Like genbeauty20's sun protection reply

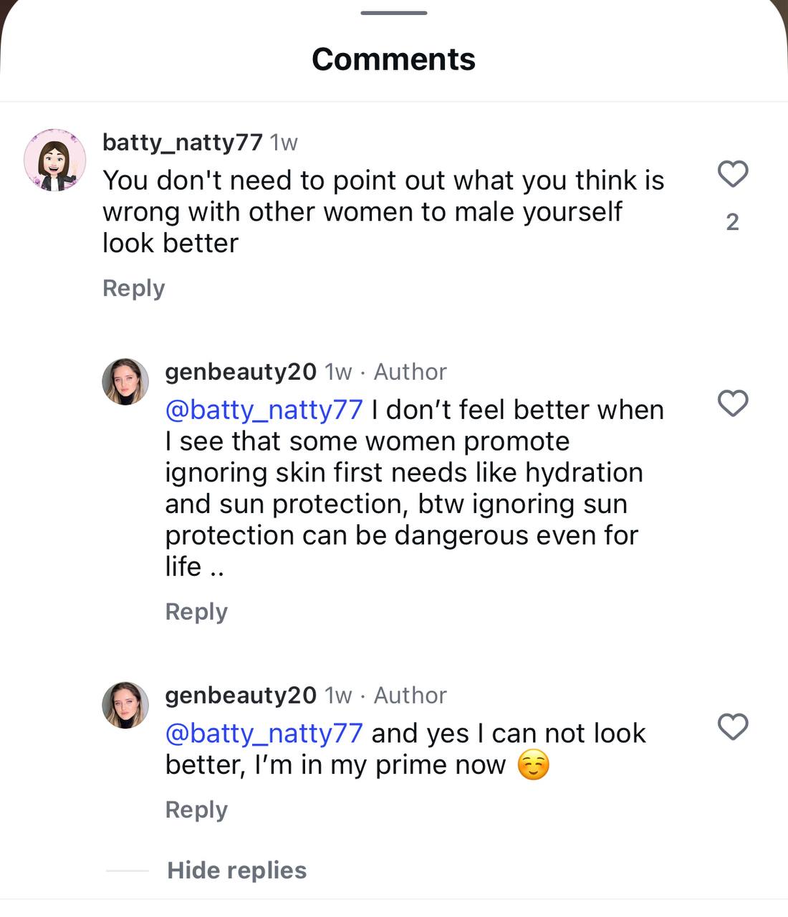(x=732, y=403)
